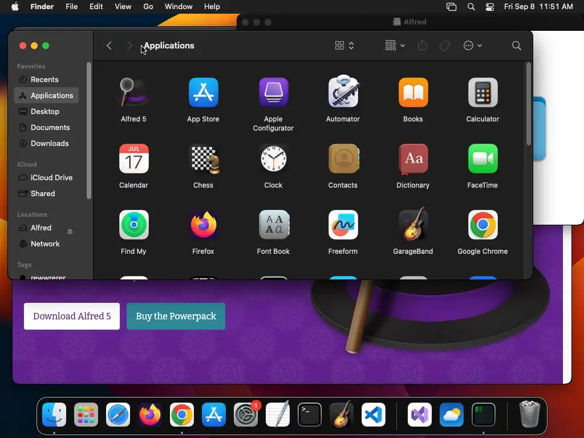
Task: Open Spotlight search in the menu bar
Action: [x=471, y=7]
